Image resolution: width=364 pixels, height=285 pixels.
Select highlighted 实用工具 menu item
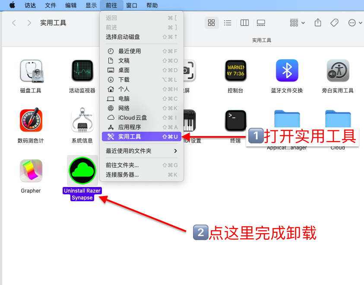(142, 137)
